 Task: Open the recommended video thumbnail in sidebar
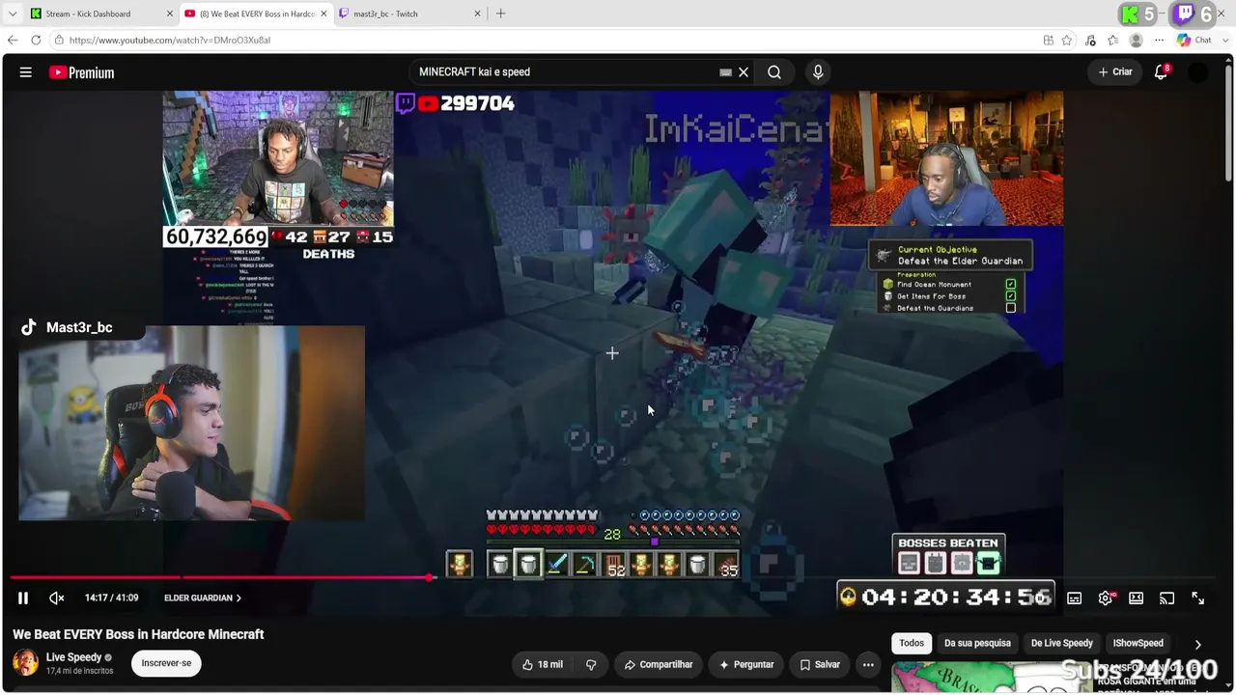(993, 678)
